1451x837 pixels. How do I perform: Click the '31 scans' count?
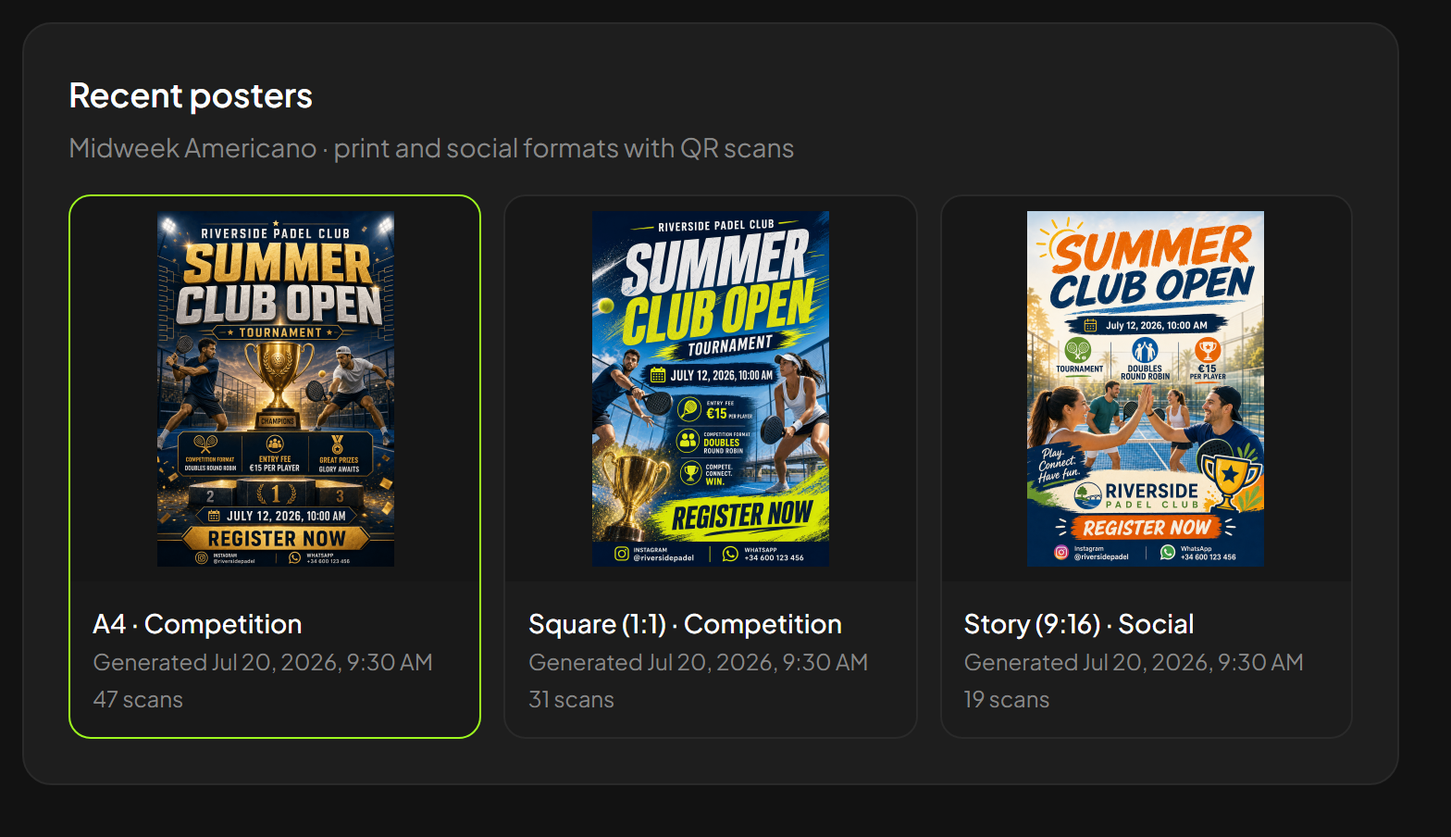coord(571,700)
